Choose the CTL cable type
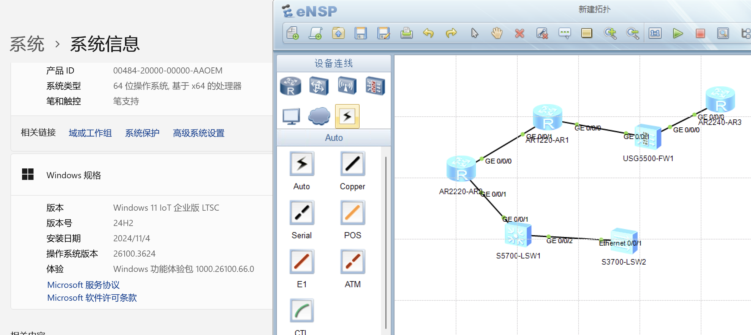The image size is (751, 335). click(302, 311)
